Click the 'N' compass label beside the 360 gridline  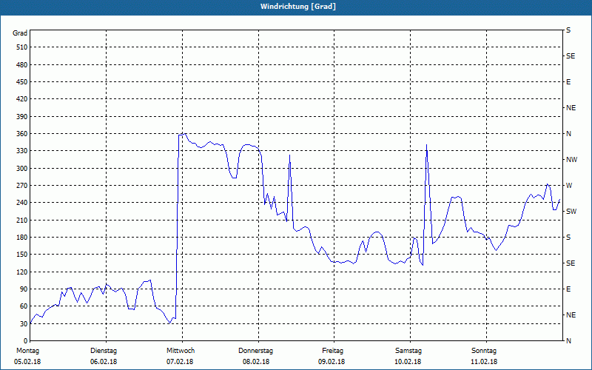[x=568, y=134]
